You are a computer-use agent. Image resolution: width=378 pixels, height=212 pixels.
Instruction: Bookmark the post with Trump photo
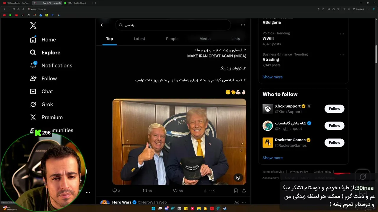point(236,191)
